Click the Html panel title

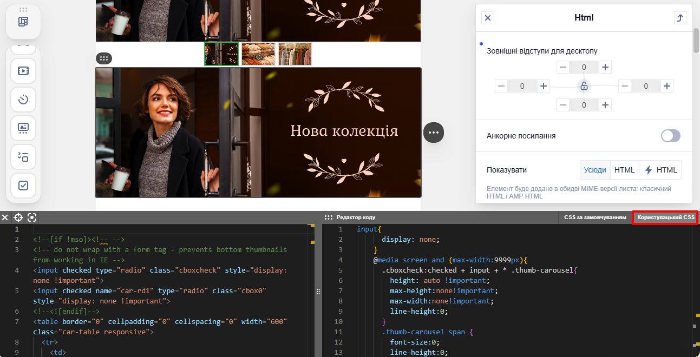[584, 18]
